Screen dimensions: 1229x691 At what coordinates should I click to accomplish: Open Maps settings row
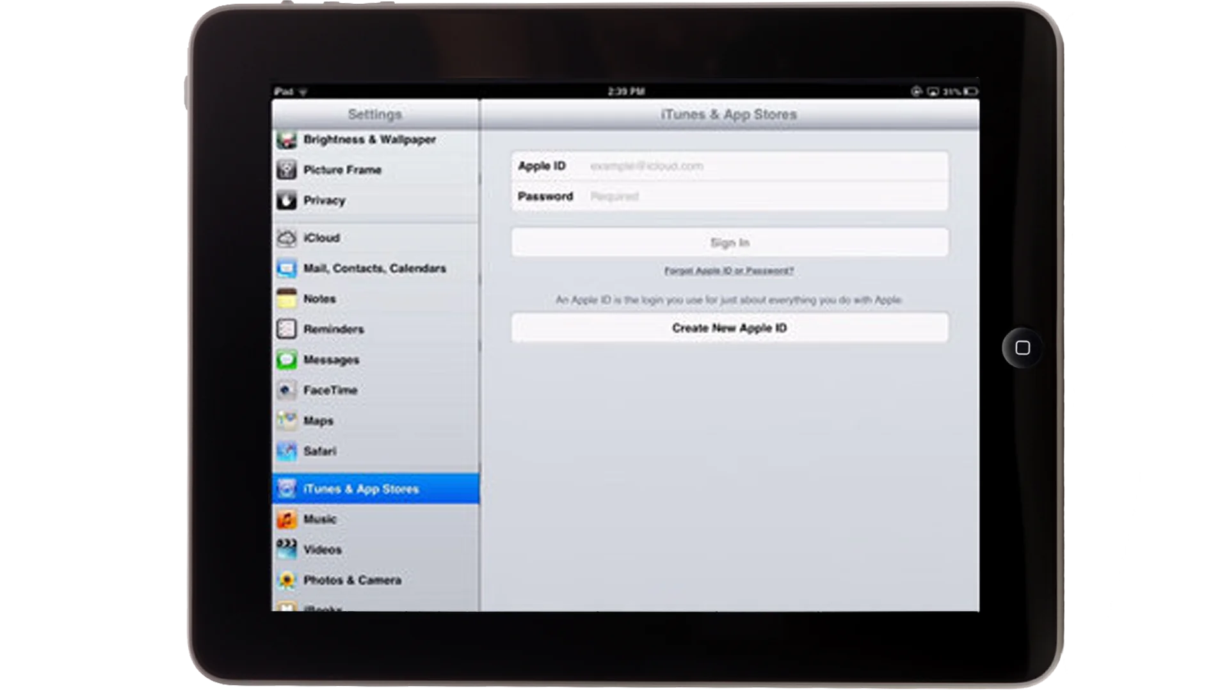tap(376, 420)
